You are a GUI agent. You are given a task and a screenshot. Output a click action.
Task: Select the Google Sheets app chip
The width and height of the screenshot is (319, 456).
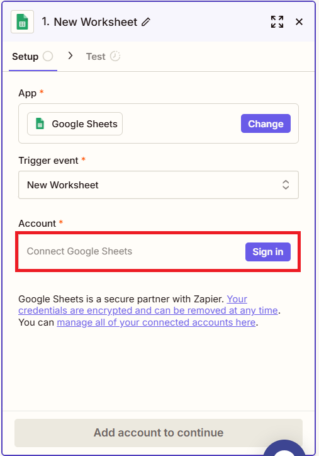[x=75, y=124]
